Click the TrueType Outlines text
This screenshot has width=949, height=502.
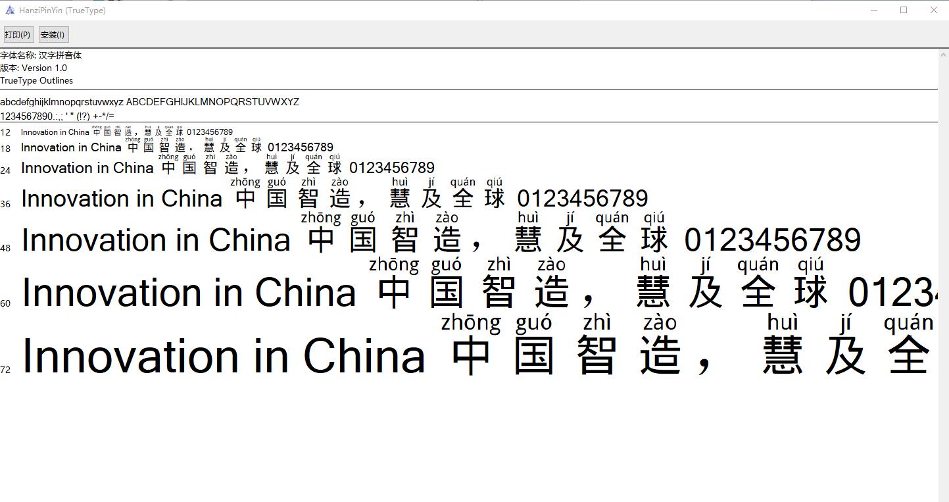[x=37, y=80]
